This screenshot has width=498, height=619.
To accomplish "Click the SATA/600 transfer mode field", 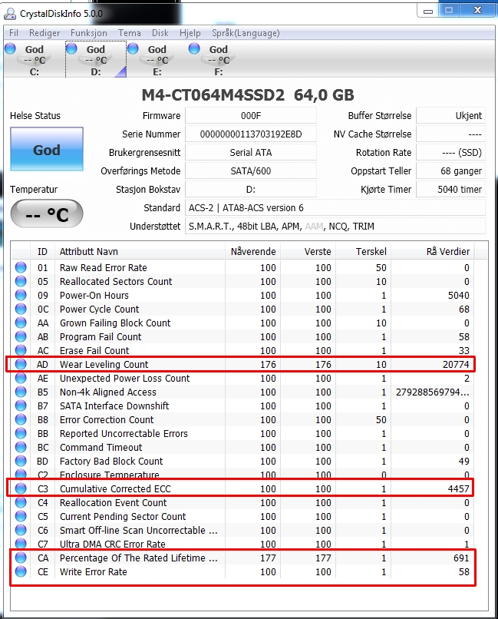I will [x=251, y=171].
